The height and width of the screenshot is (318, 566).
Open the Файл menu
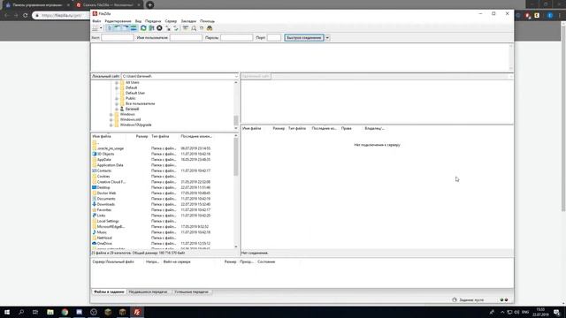[96, 21]
